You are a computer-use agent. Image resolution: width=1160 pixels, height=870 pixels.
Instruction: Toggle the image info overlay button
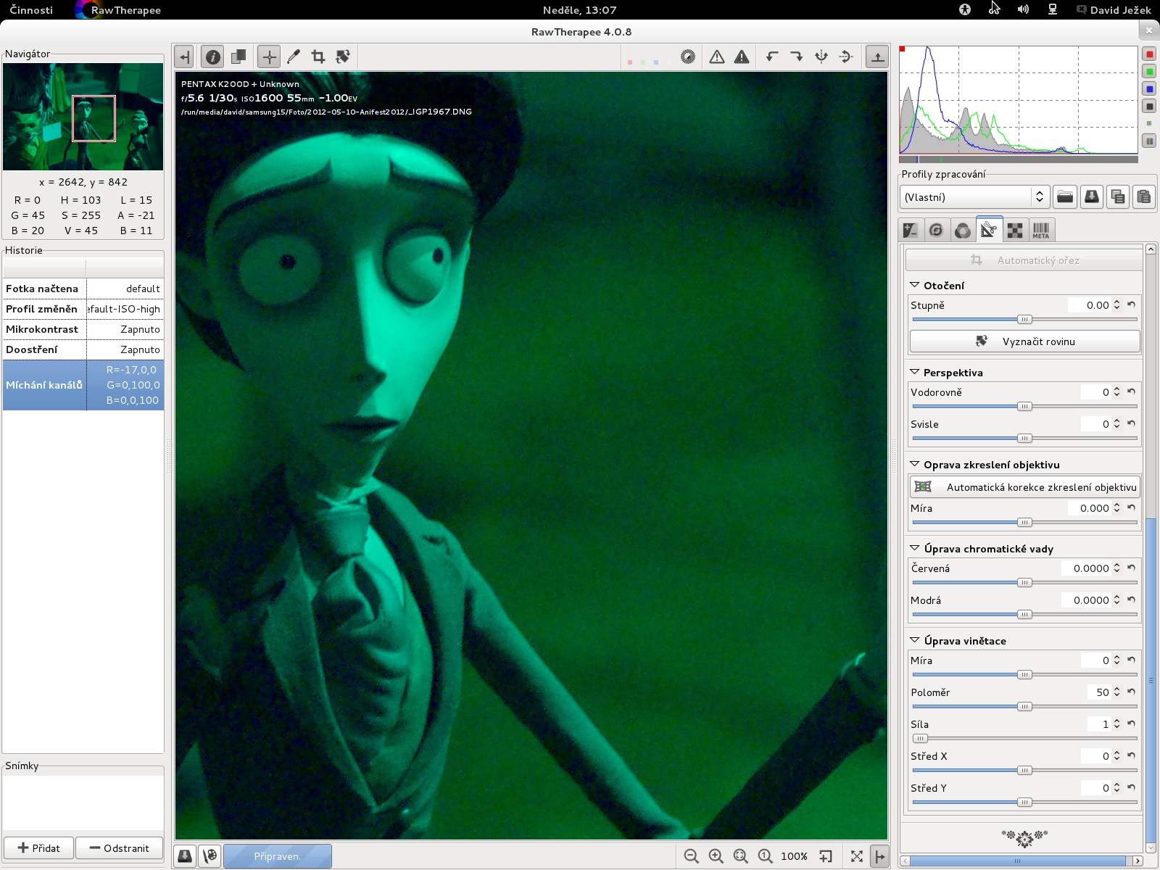point(212,57)
